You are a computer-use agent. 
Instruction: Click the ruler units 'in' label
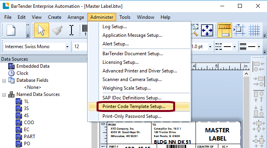245,66
